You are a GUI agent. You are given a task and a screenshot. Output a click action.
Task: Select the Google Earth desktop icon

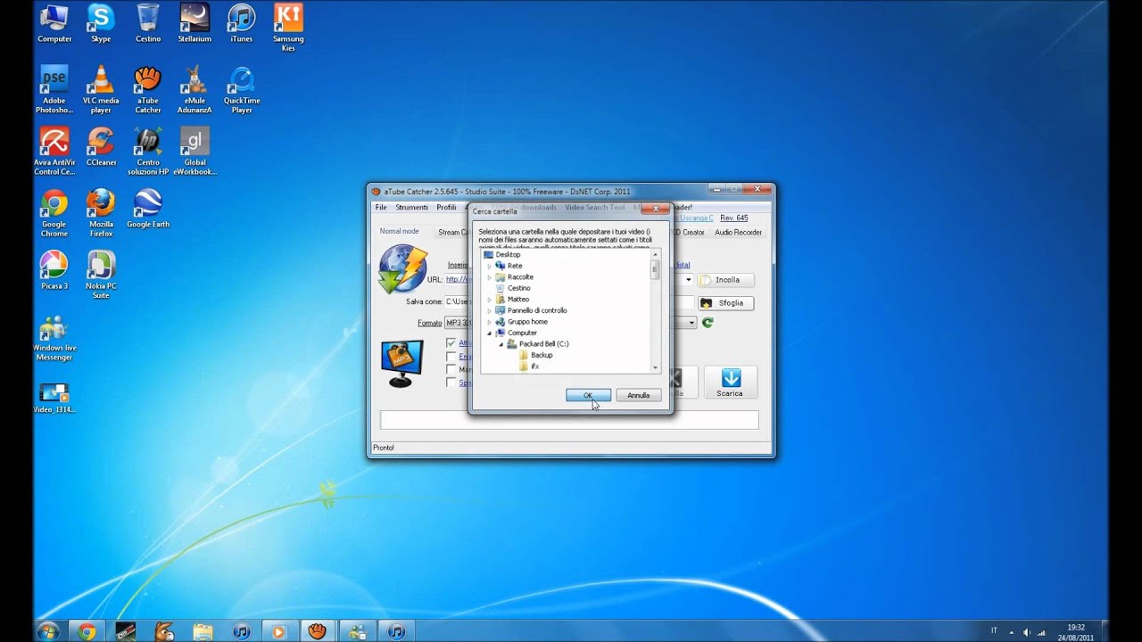coord(148,209)
